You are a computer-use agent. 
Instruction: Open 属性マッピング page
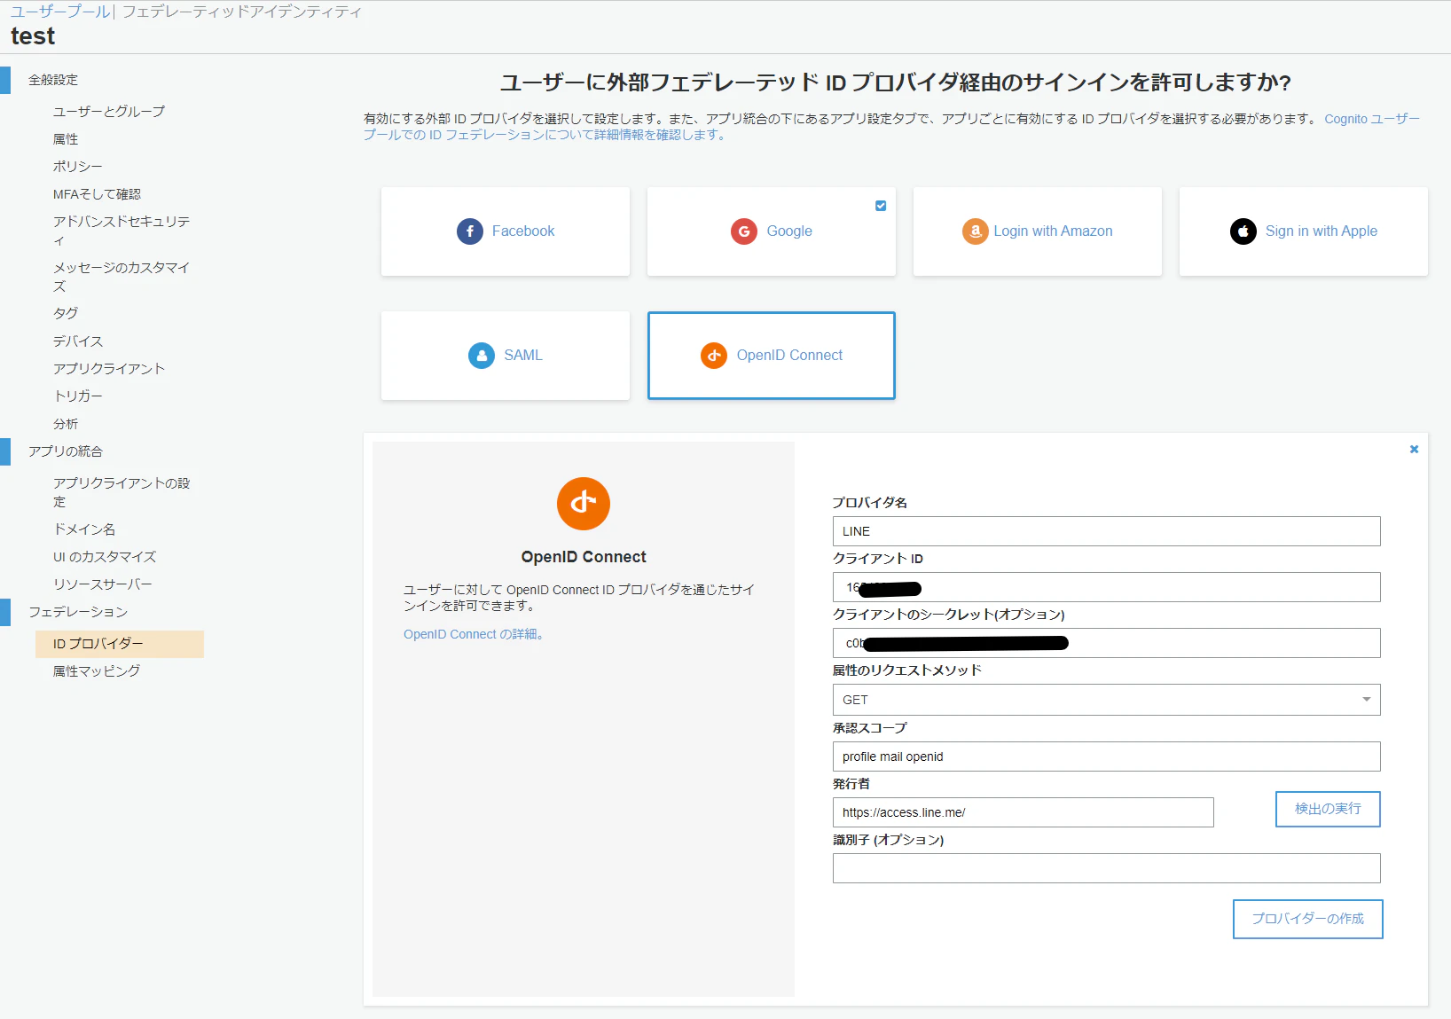(x=97, y=671)
